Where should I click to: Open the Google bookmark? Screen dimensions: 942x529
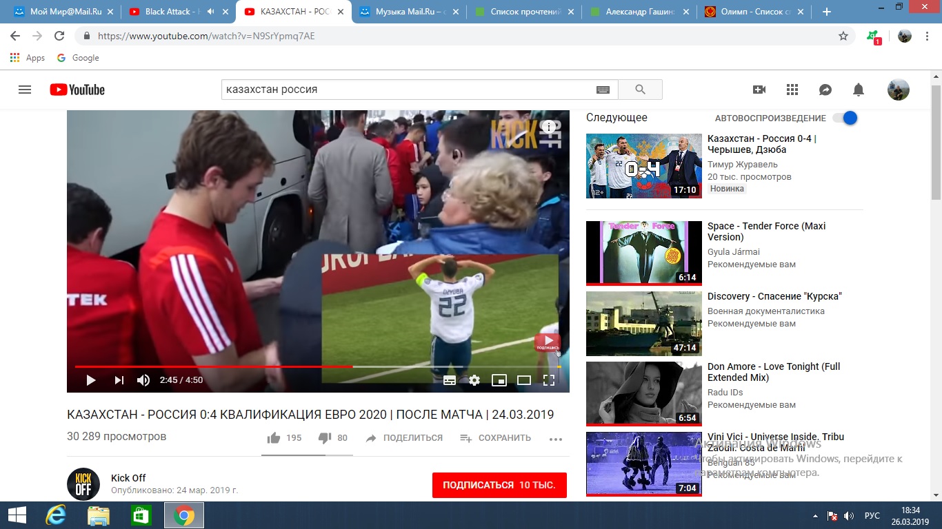click(x=78, y=58)
